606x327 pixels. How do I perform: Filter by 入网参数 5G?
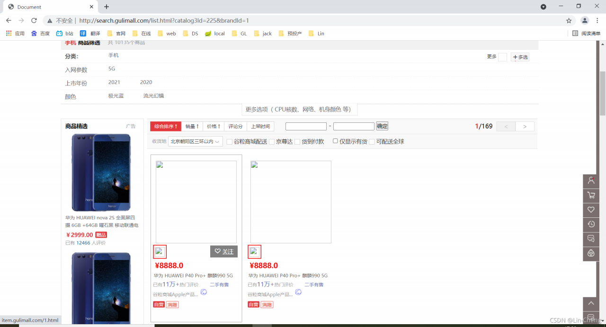pyautogui.click(x=112, y=69)
